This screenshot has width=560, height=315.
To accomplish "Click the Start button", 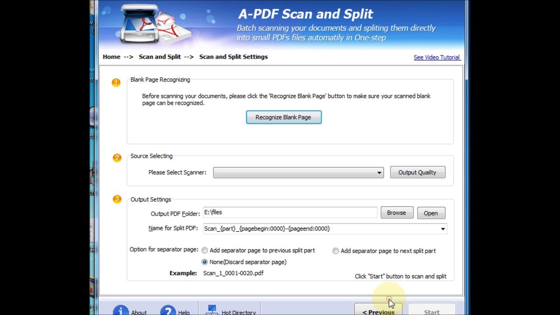I will pyautogui.click(x=432, y=310).
